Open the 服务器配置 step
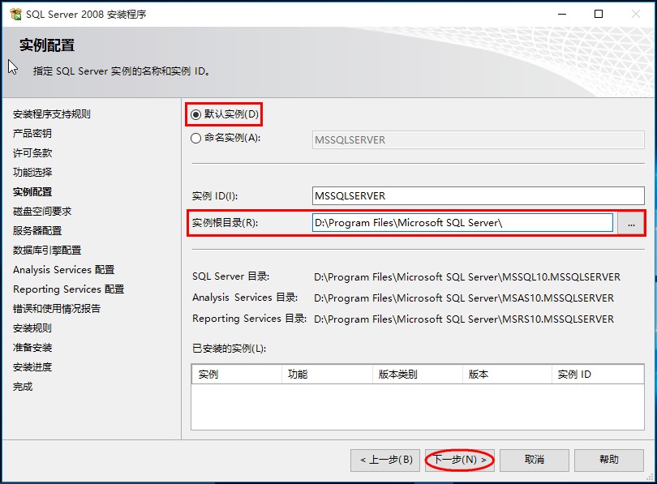This screenshot has height=484, width=657. [x=37, y=231]
